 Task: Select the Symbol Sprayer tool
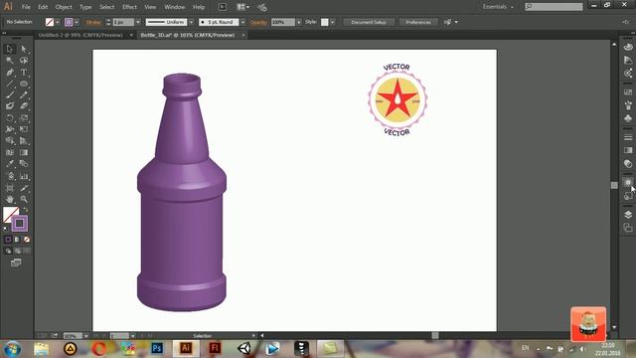[x=10, y=176]
